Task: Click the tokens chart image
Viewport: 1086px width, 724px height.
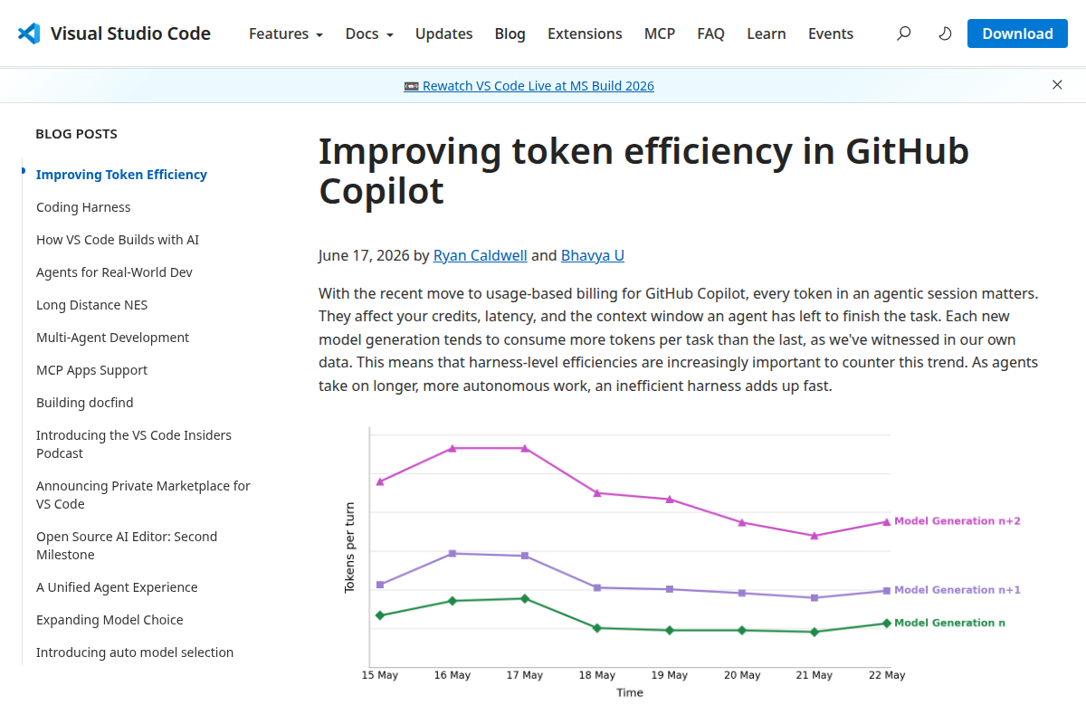Action: pos(681,561)
